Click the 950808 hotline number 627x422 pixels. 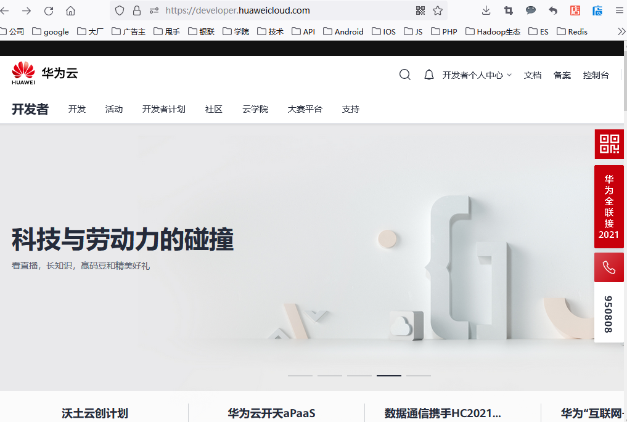point(609,314)
